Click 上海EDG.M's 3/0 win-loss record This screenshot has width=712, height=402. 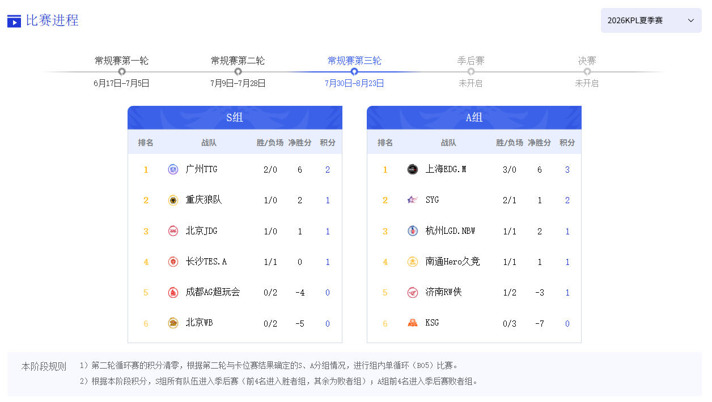click(x=510, y=170)
